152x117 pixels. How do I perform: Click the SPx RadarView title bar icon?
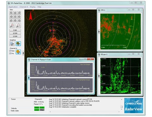click(9, 3)
